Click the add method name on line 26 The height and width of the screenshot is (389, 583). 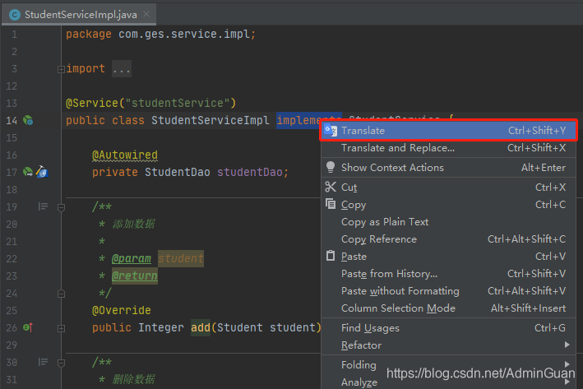[201, 327]
